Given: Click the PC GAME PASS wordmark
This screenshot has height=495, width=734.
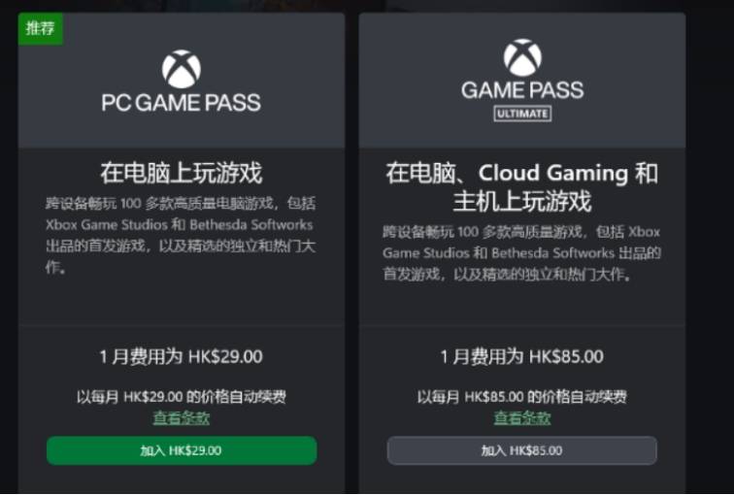Looking at the screenshot, I should point(181,102).
